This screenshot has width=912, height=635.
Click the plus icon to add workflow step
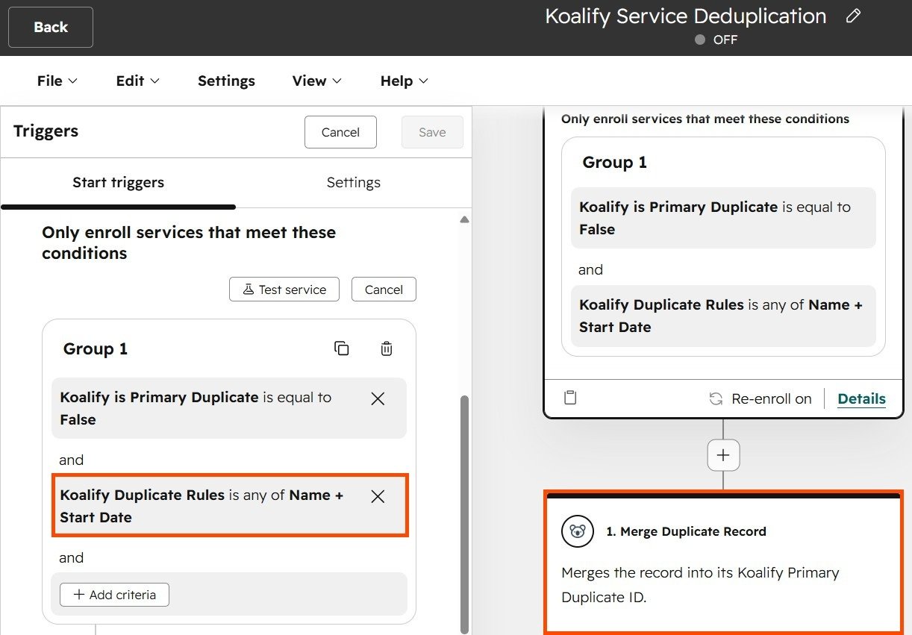click(723, 455)
